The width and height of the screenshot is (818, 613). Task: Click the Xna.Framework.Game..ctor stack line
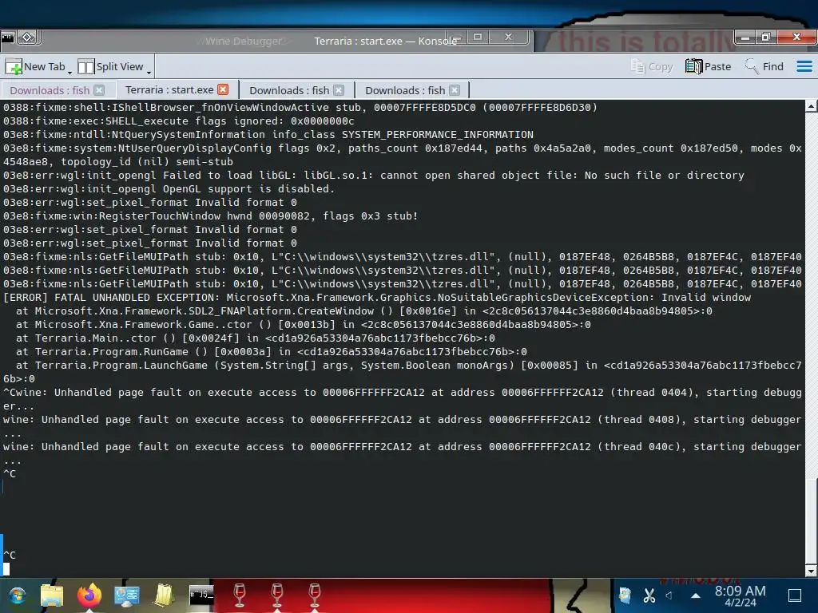(x=303, y=324)
